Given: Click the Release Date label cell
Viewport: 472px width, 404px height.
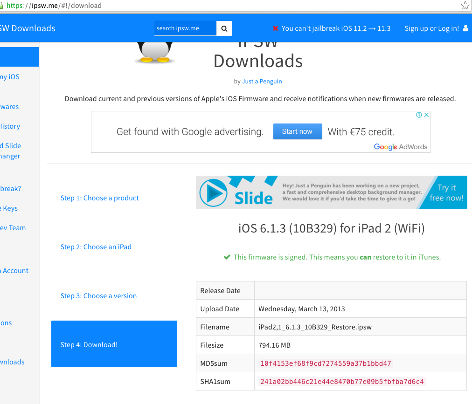Looking at the screenshot, I should 225,291.
